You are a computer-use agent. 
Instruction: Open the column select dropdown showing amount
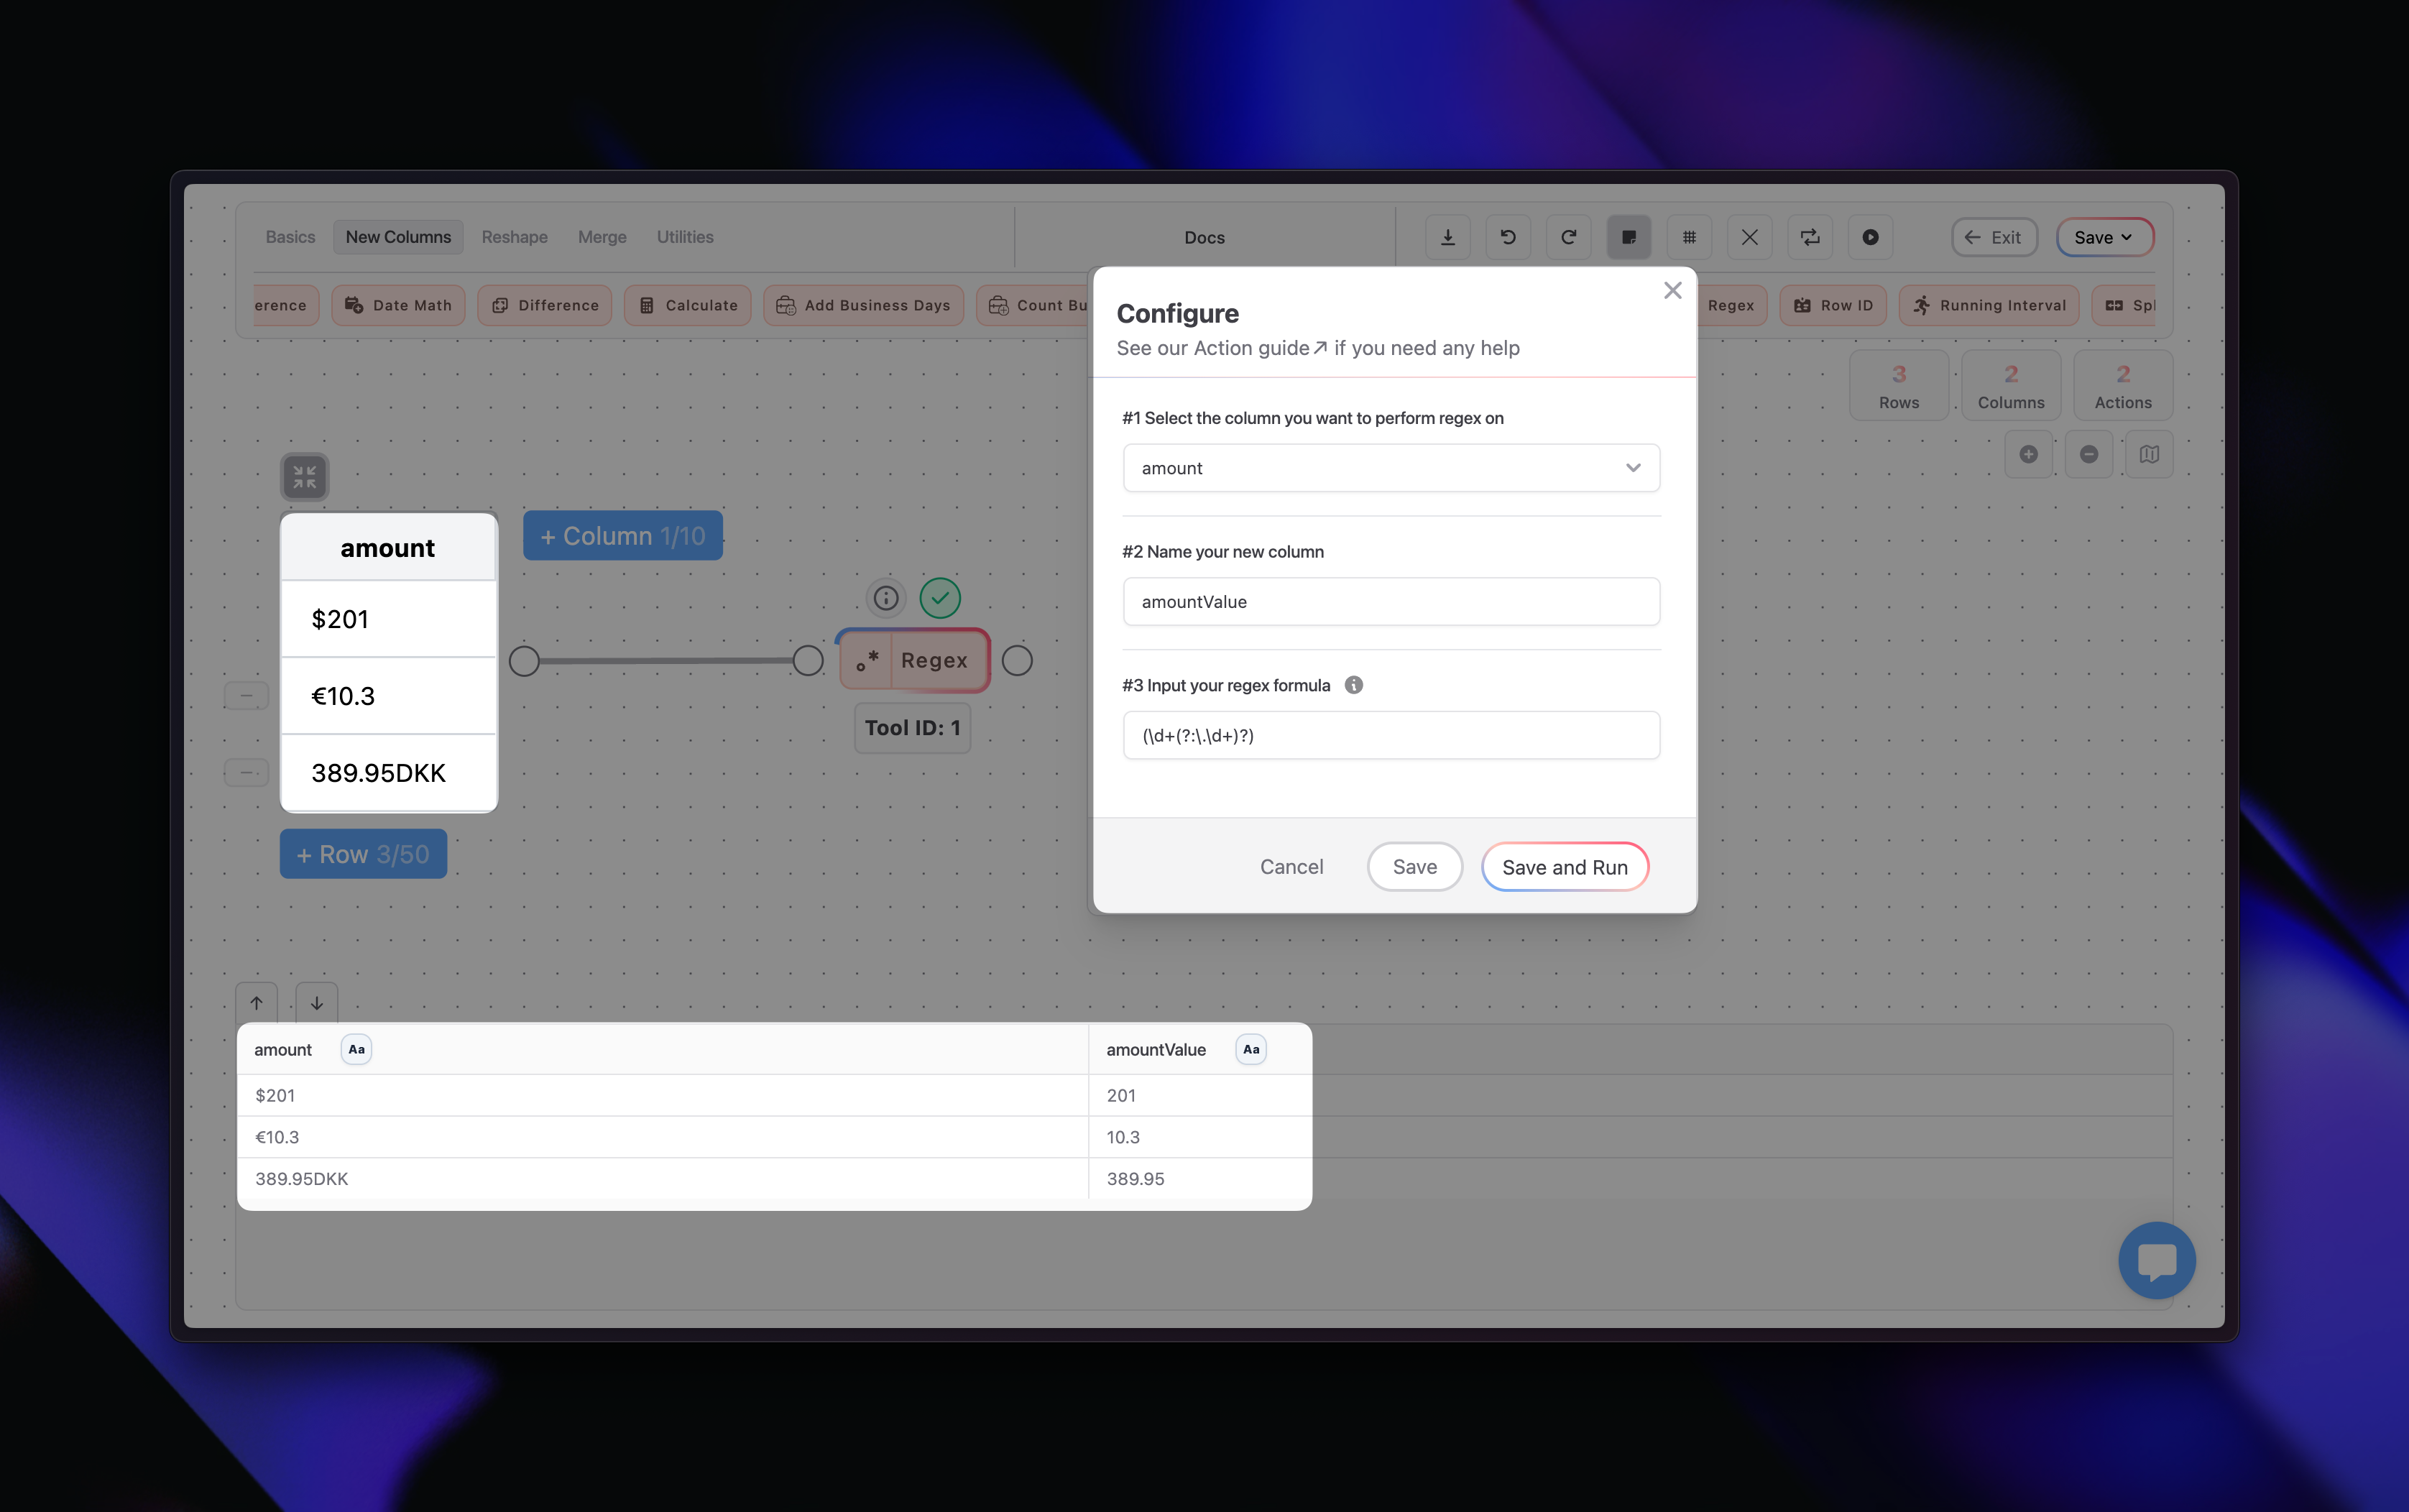1391,468
